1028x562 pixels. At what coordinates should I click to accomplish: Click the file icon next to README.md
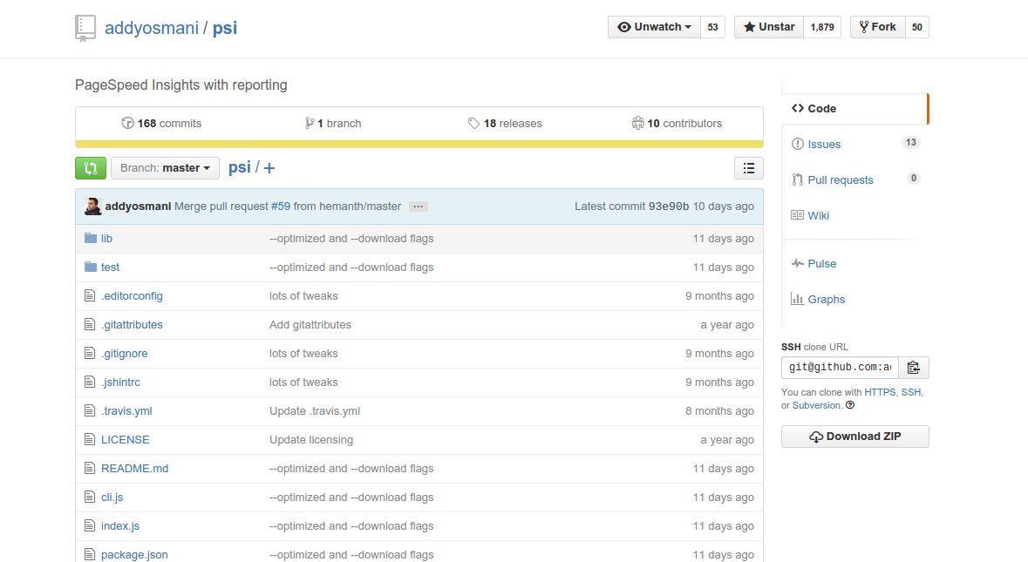pos(90,469)
